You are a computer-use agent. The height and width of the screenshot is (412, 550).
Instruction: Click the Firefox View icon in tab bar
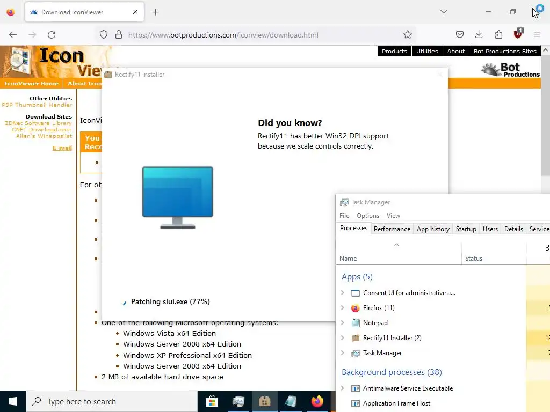pos(11,12)
